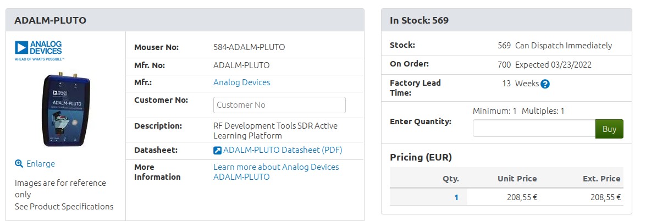
Task: Click the Qty. column header
Action: 451,179
